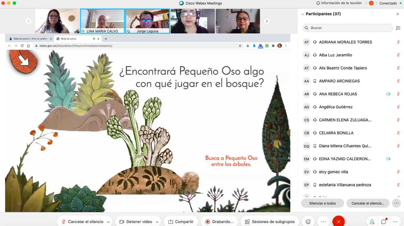Toggle the Grabando recording button
This screenshot has height=226, width=404.
[x=219, y=222]
